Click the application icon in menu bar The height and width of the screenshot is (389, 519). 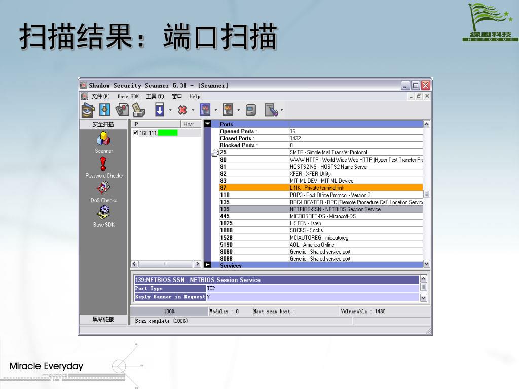tap(85, 96)
